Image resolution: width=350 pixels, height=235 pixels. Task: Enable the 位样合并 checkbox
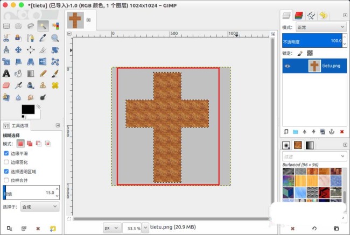6,180
